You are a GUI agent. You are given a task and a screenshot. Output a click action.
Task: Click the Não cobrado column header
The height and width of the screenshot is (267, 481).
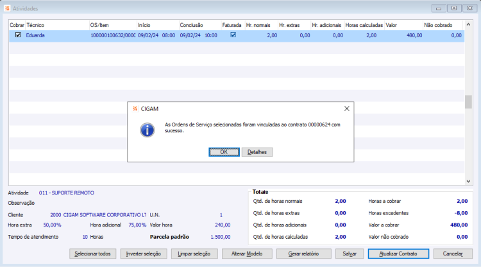(x=443, y=25)
